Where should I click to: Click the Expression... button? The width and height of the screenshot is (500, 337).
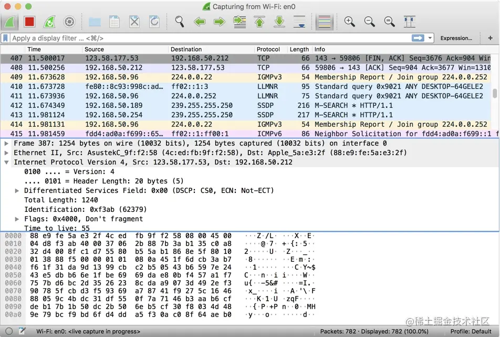coord(456,38)
